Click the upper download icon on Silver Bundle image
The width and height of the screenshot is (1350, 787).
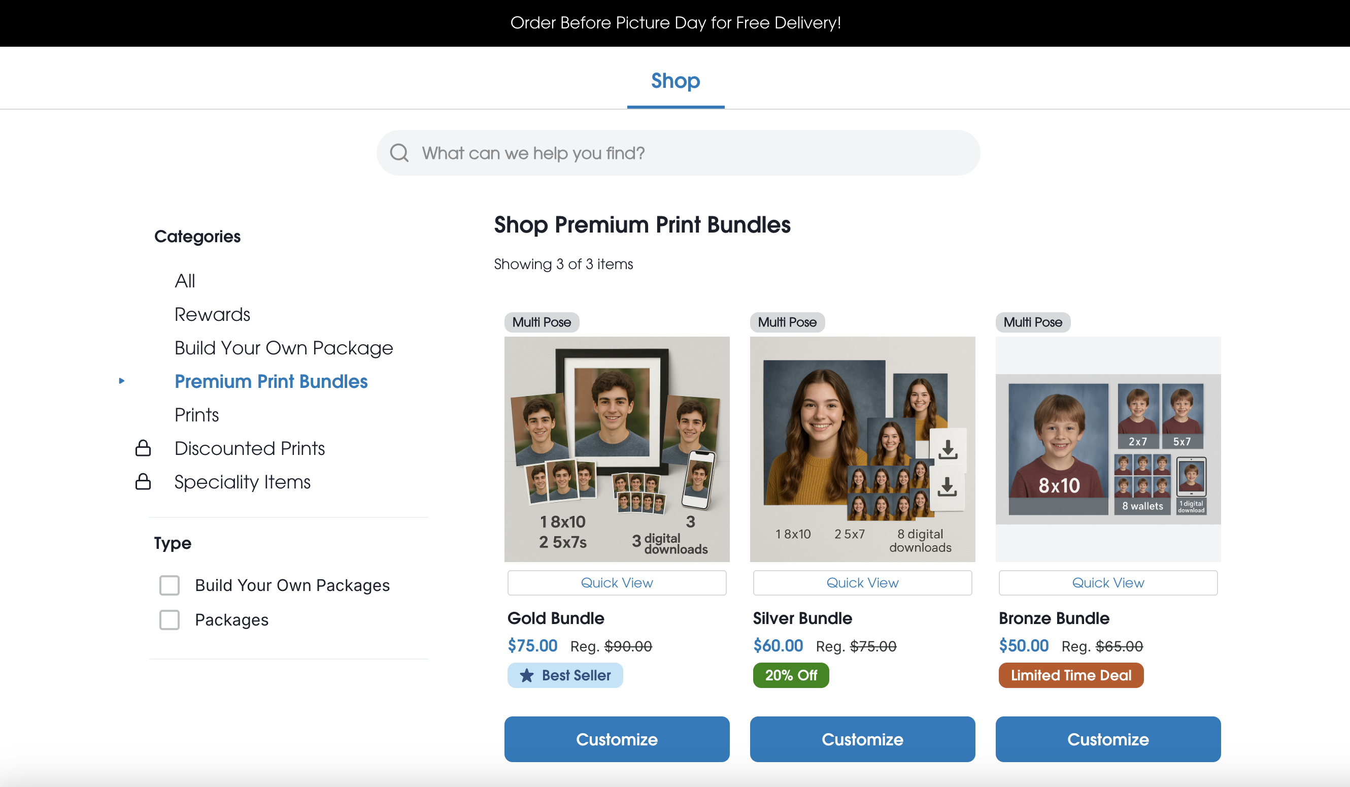(948, 450)
